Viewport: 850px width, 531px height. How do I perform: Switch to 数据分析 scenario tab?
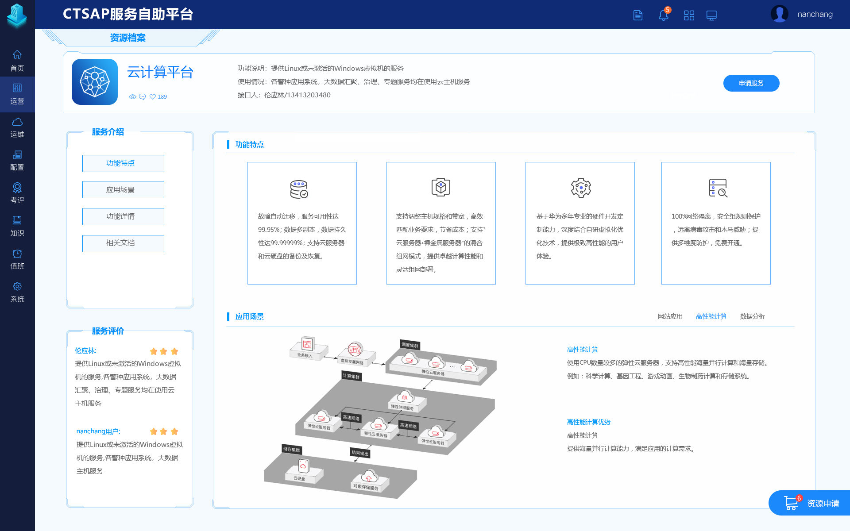pyautogui.click(x=752, y=316)
